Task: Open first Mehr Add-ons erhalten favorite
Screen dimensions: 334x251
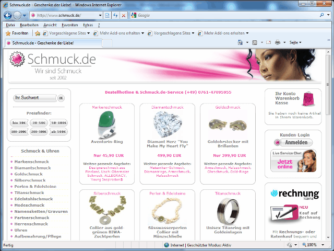Action: tap(119, 33)
